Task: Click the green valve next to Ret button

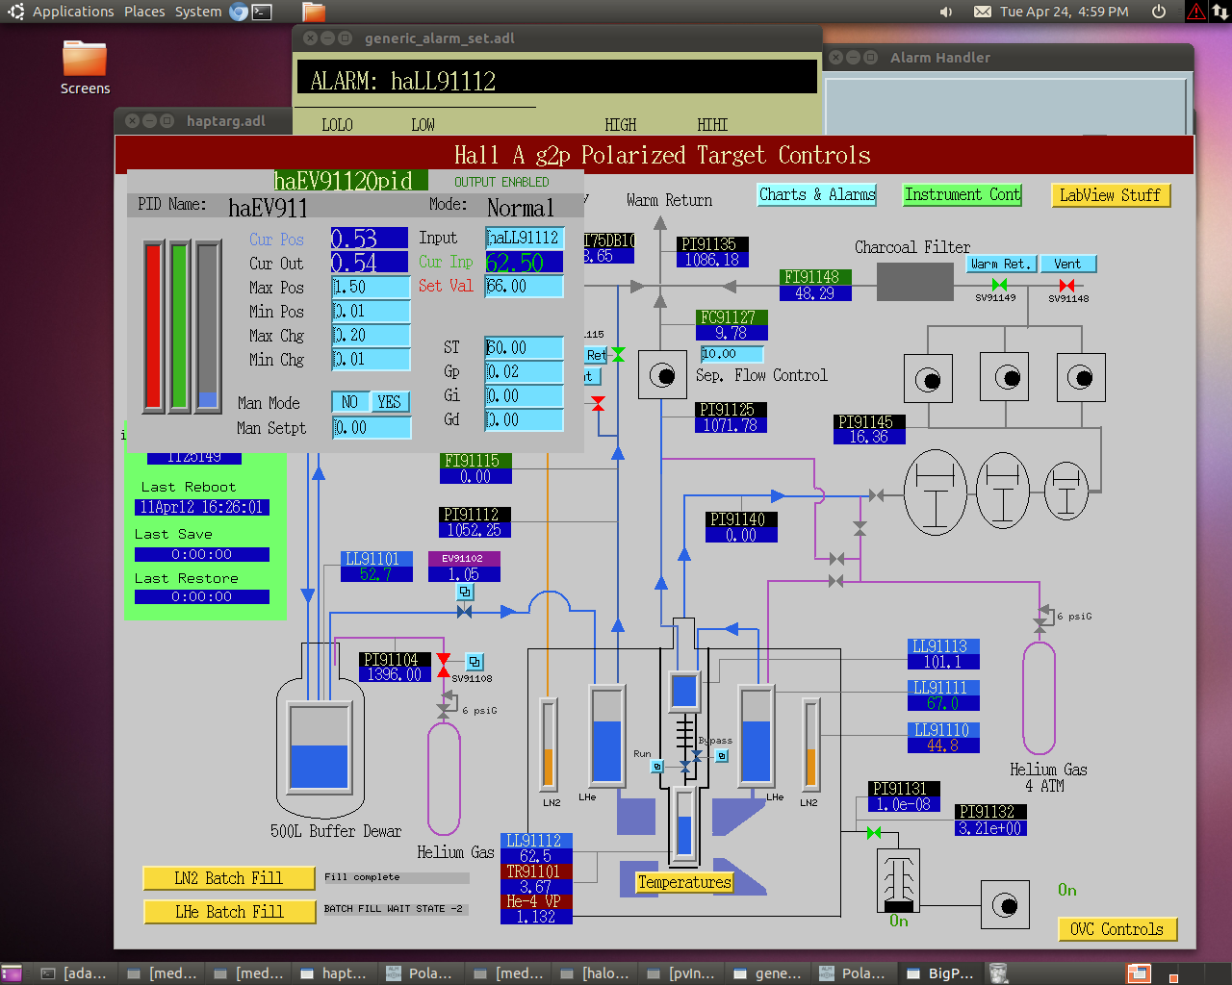Action: click(x=618, y=355)
